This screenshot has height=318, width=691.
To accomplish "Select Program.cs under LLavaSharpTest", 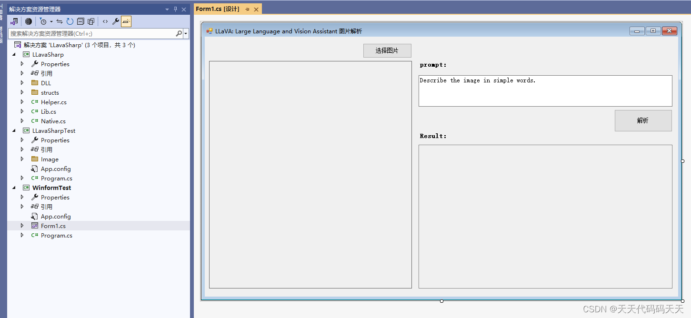I will pyautogui.click(x=56, y=178).
